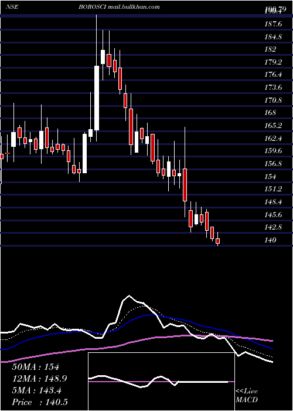The image size is (293, 411).
Task: Click inside the Live MACD inset chart
Action: [161, 382]
